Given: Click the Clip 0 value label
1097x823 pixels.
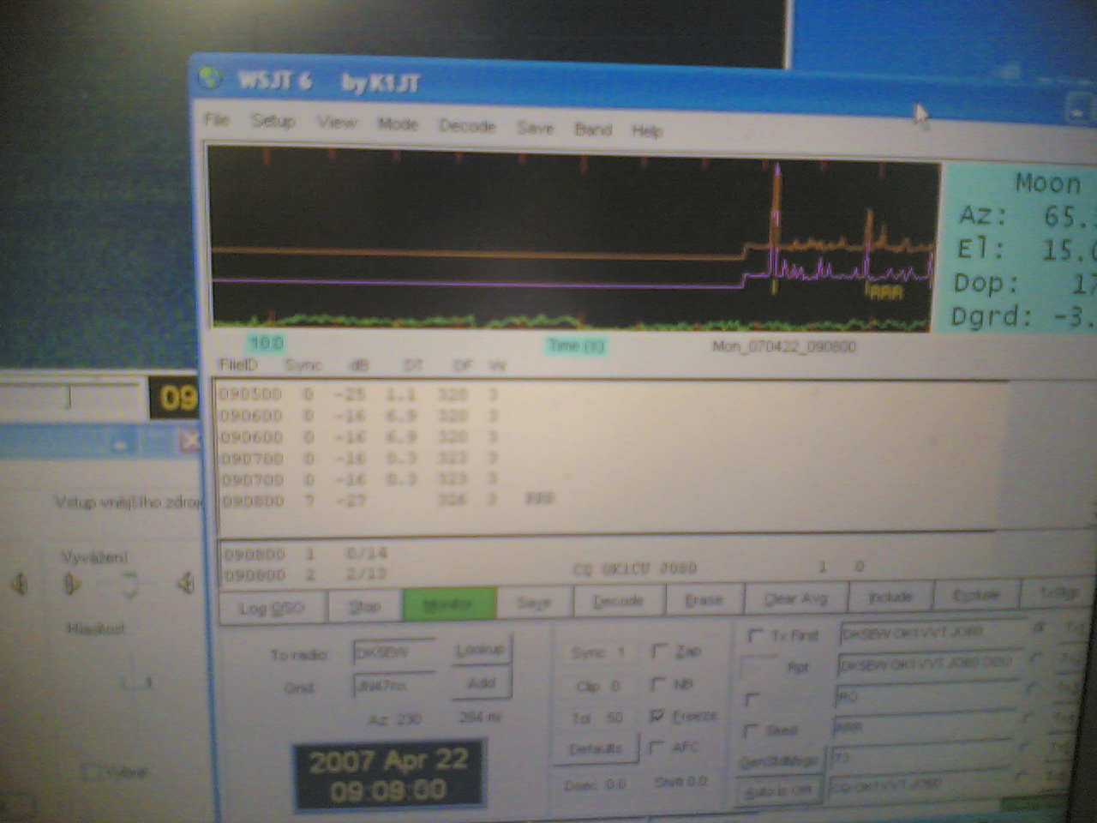Looking at the screenshot, I should 598,686.
